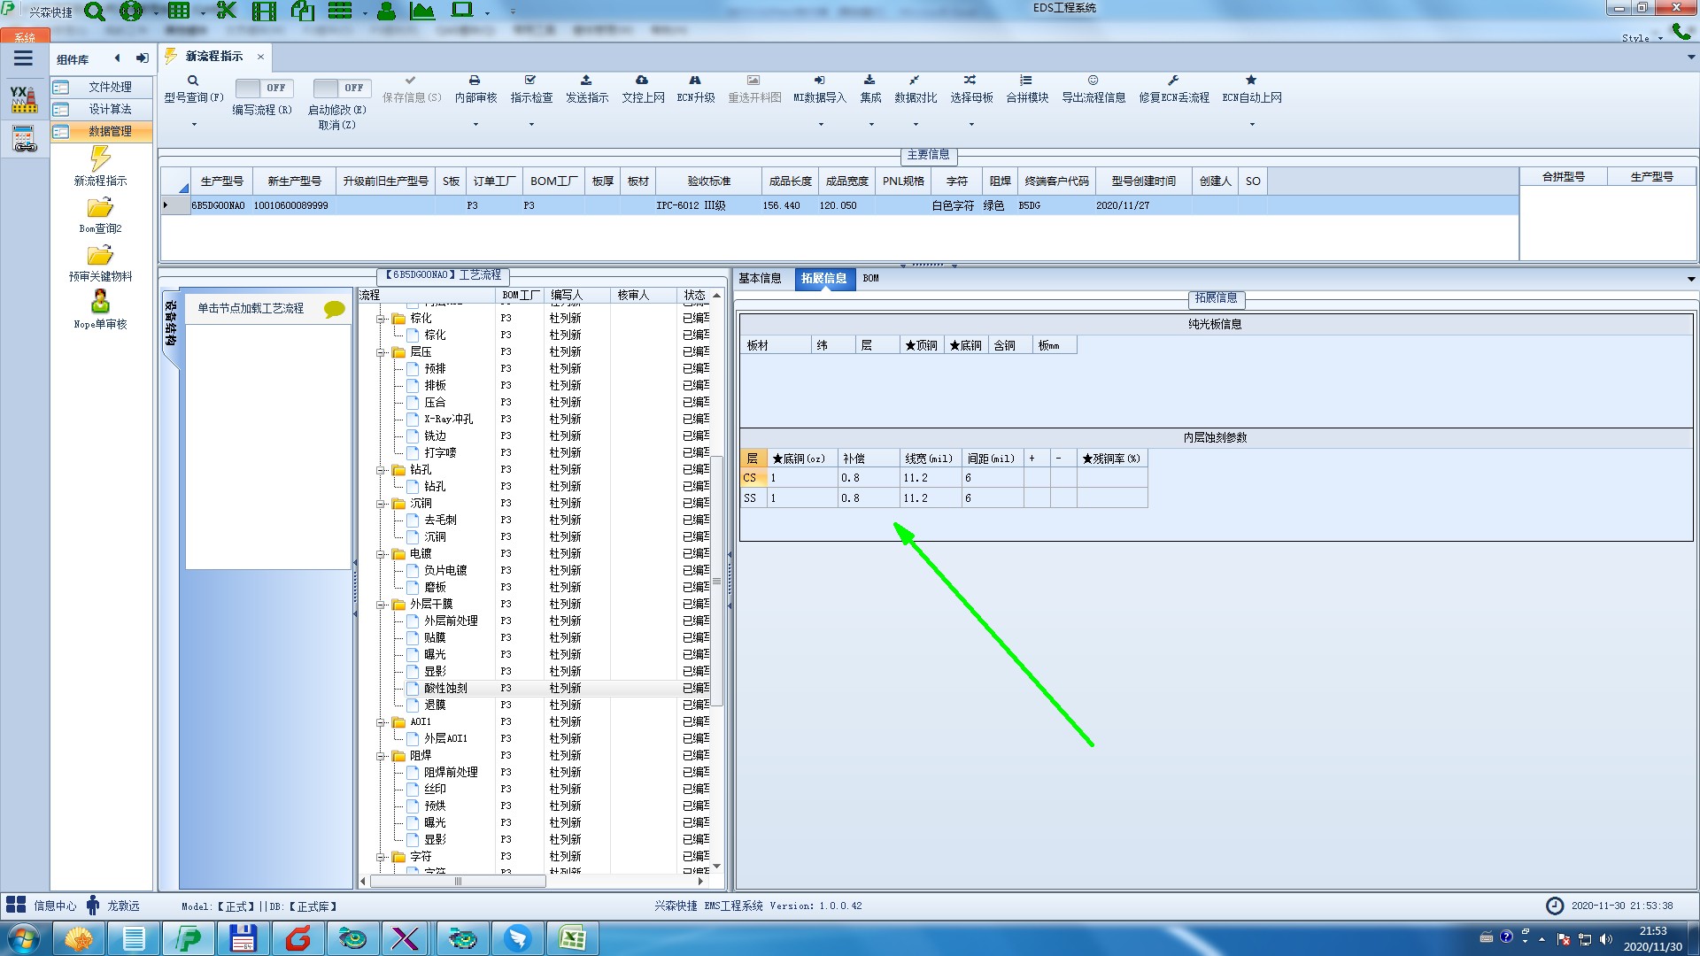Collapse the 层压 tree folder

381,352
